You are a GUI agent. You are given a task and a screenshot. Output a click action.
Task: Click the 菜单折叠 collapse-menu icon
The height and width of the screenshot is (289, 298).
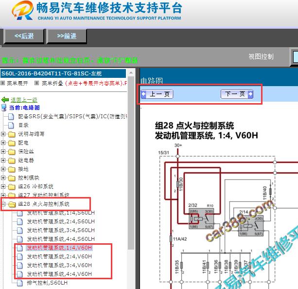coord(37,83)
